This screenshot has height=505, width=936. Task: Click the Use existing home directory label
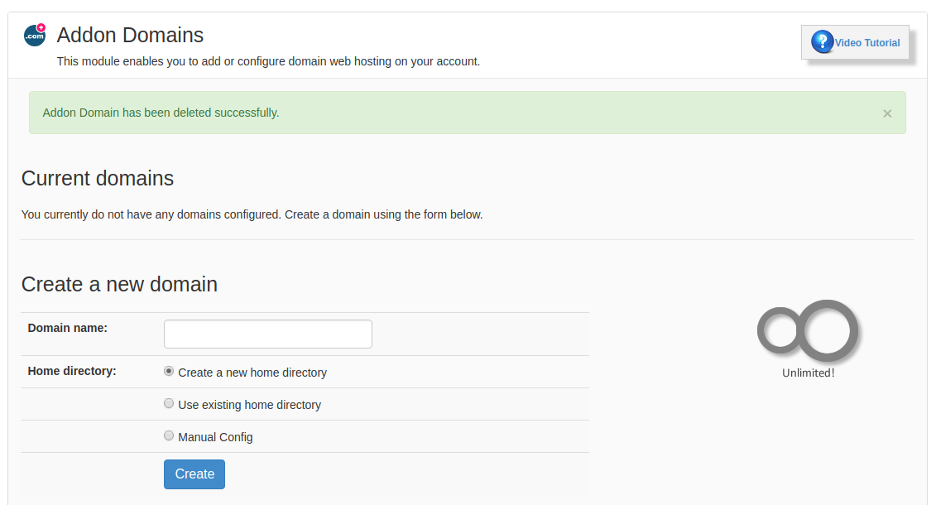pyautogui.click(x=250, y=405)
